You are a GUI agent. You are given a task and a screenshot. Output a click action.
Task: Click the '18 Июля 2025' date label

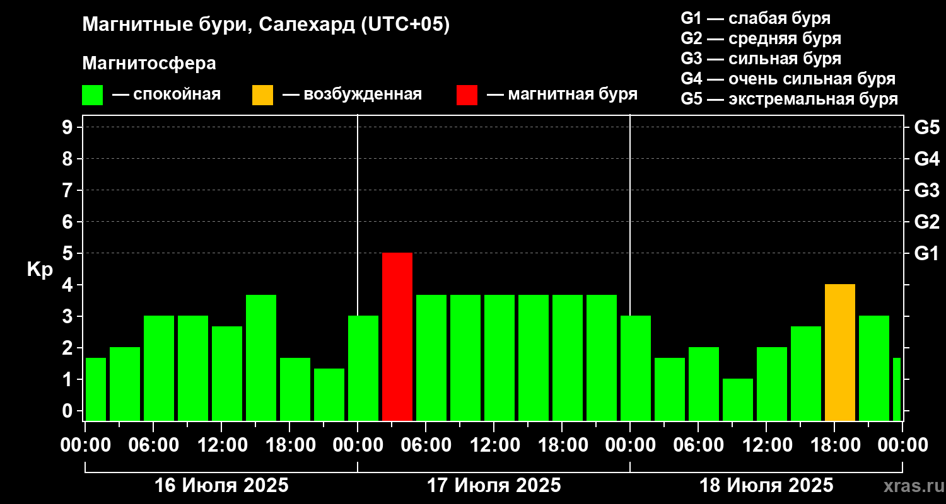point(766,486)
